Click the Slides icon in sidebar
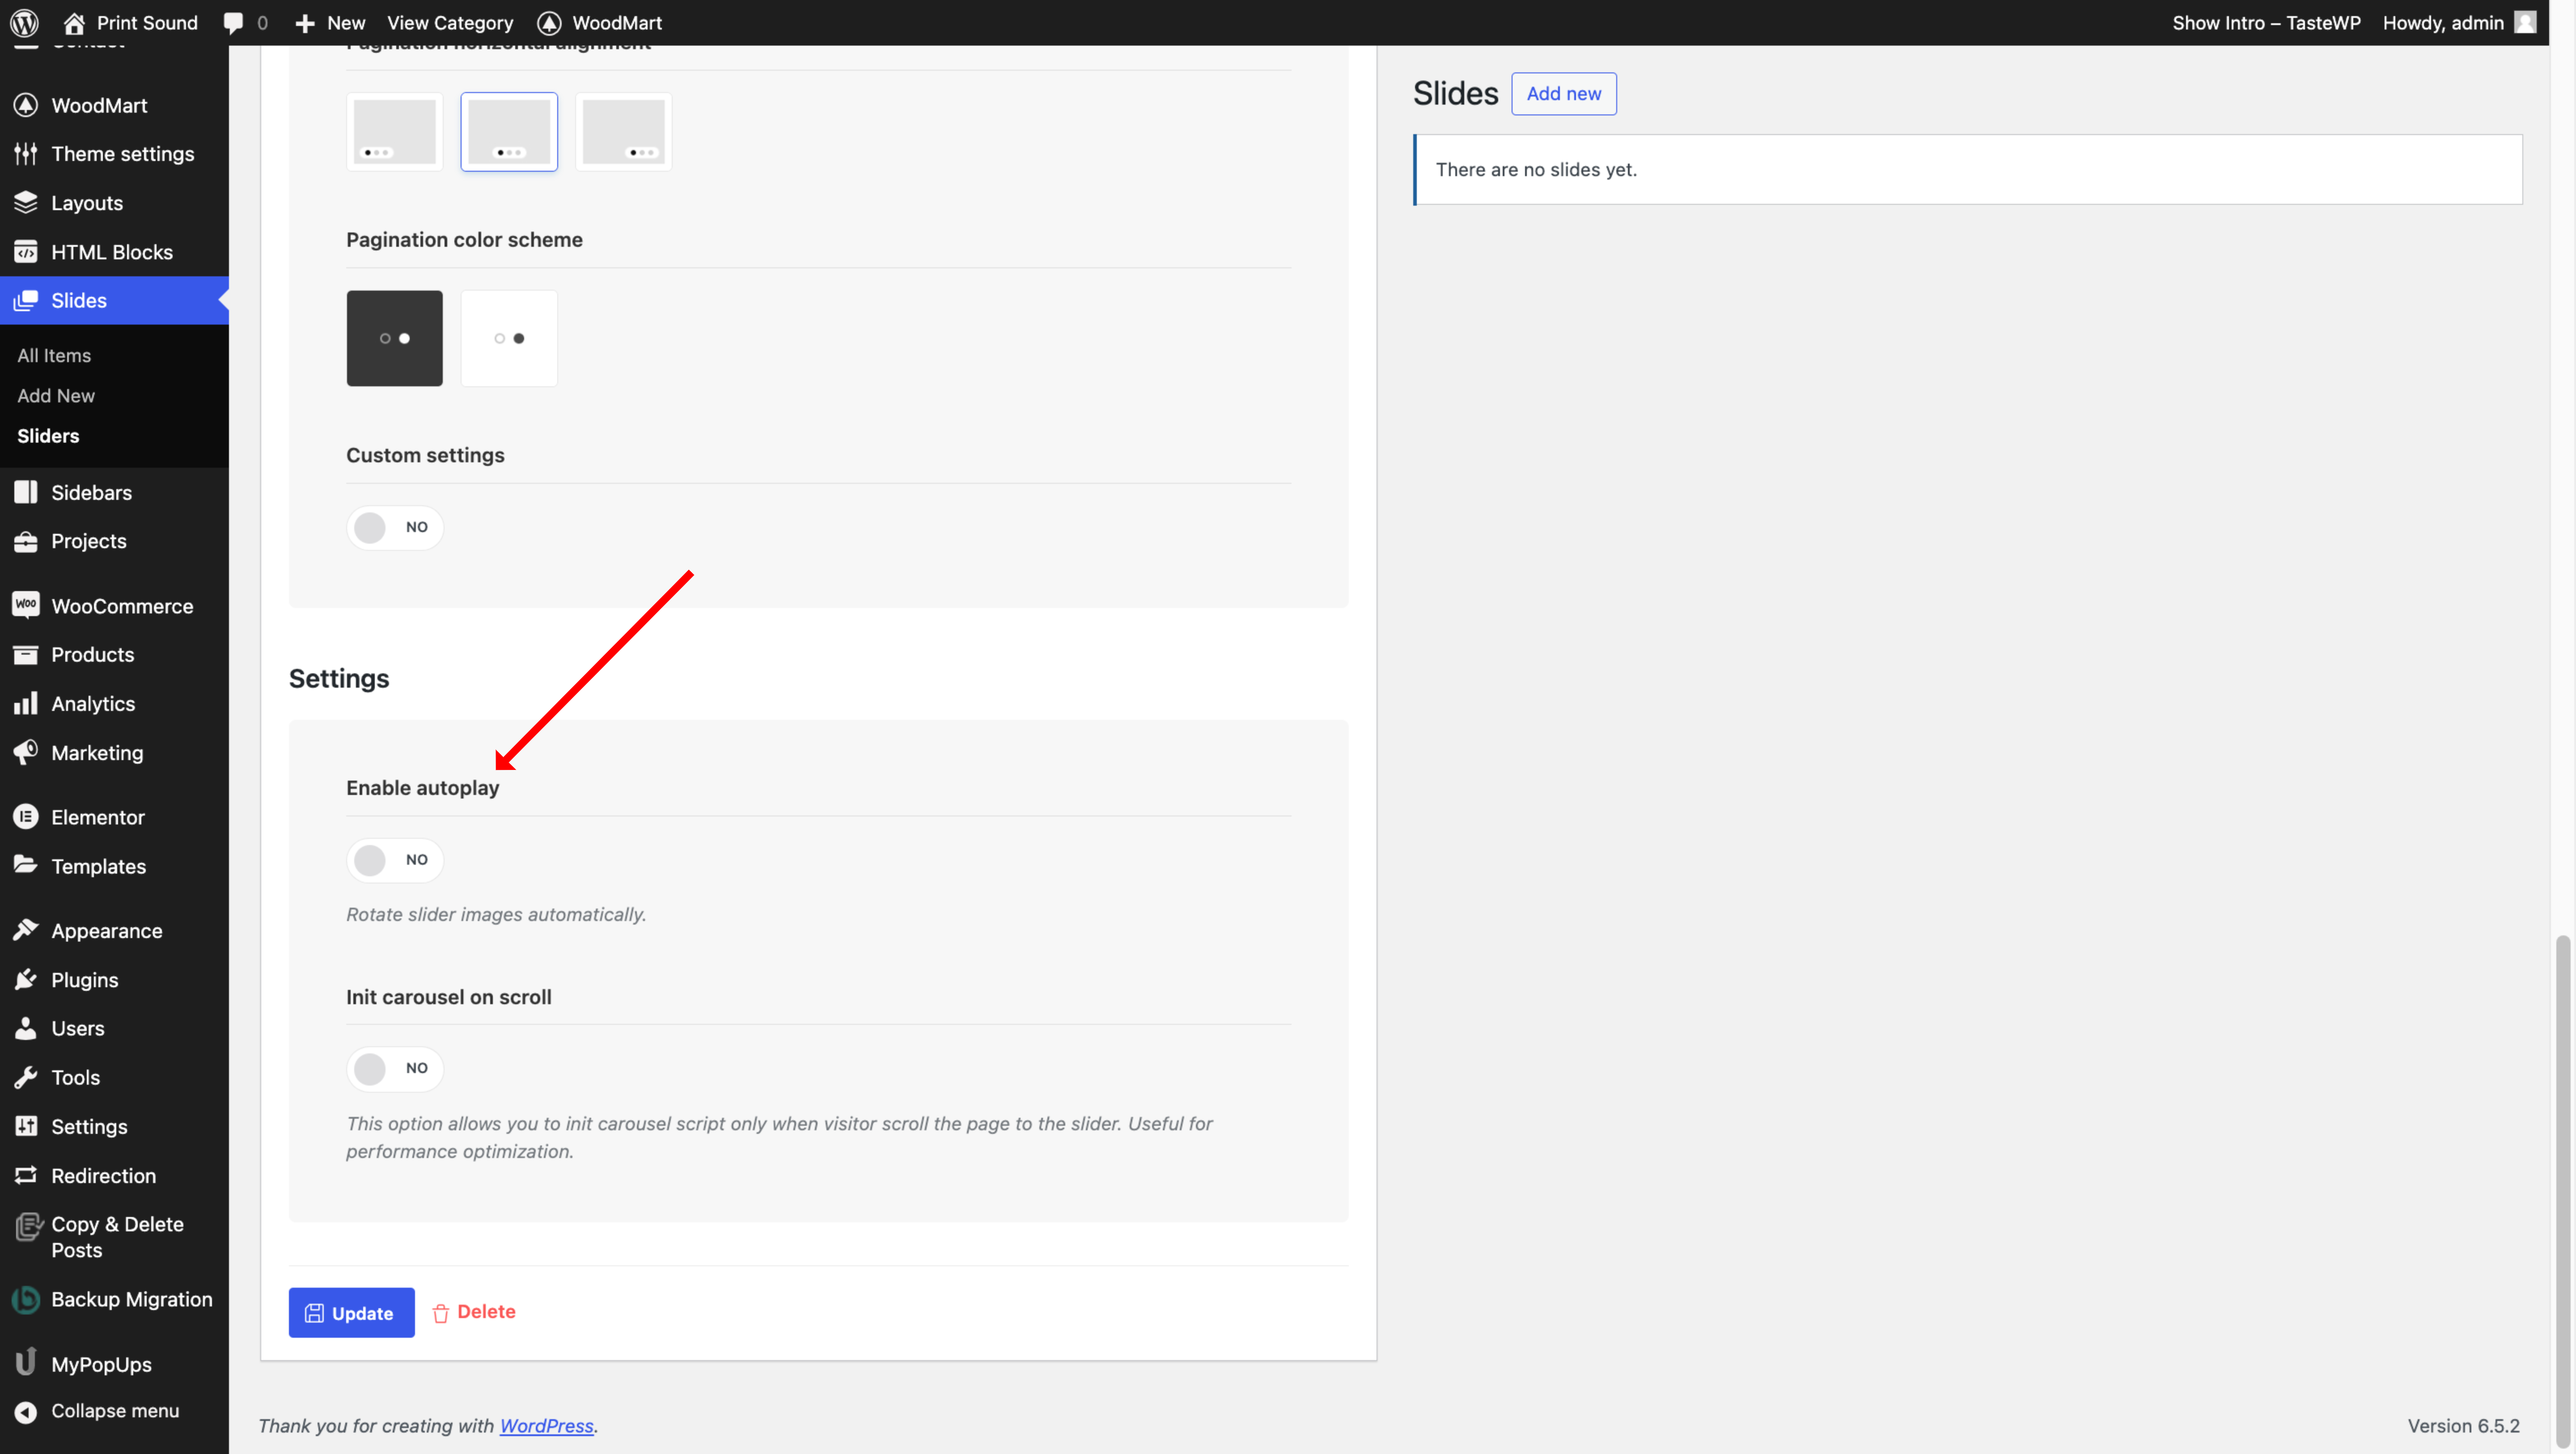2576x1454 pixels. coord(26,300)
